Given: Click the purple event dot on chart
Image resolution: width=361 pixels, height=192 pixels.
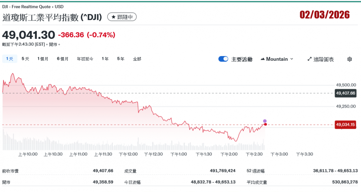Looking at the screenshot, I should [265, 121].
